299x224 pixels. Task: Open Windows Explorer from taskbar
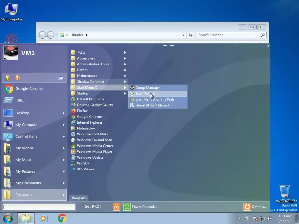[x=26, y=218]
